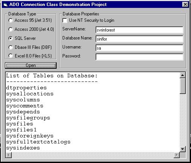Click the dtproperties entry in the list
This screenshot has height=163, width=191.
click(x=26, y=88)
